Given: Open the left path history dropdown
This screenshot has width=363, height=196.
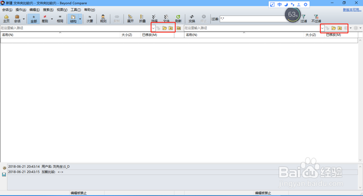Looking at the screenshot, I should tap(153, 28).
